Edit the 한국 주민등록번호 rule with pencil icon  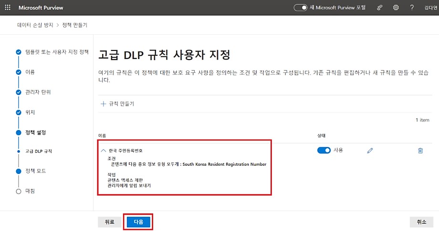coord(370,151)
